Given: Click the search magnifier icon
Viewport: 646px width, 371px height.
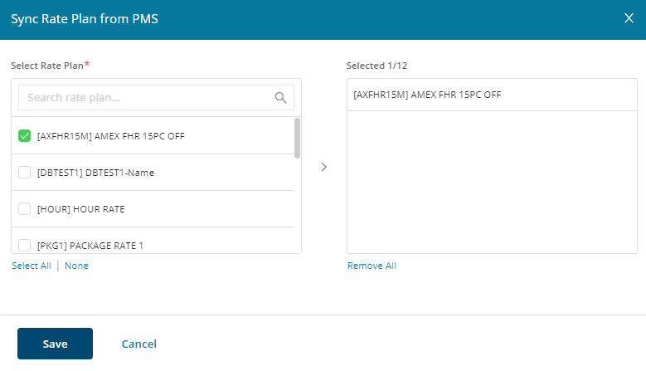Looking at the screenshot, I should (280, 98).
